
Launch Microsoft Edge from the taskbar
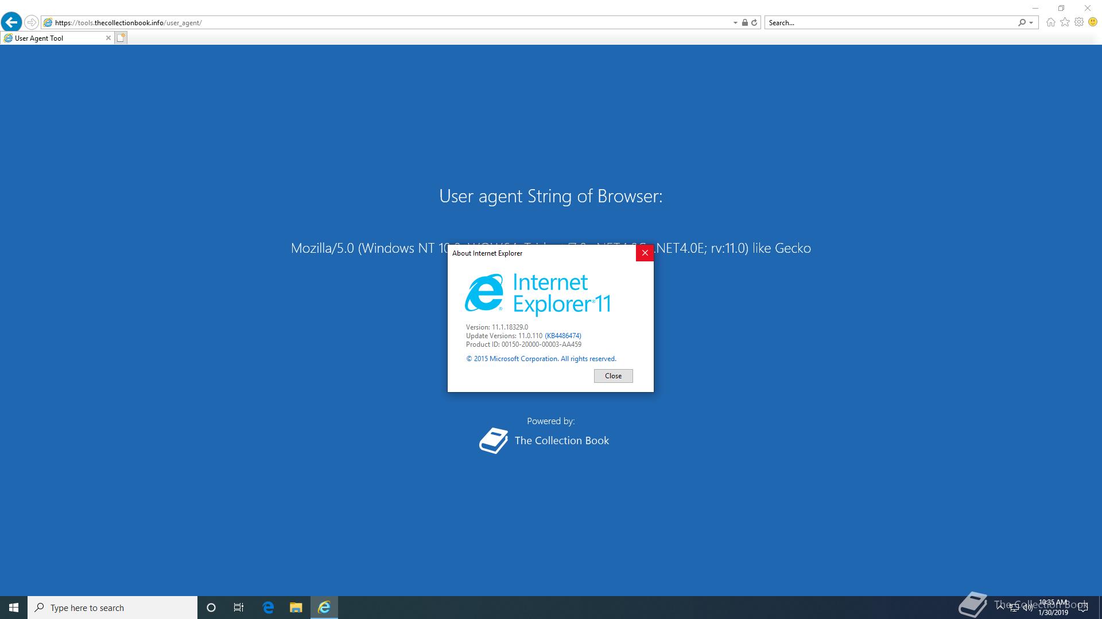point(268,608)
